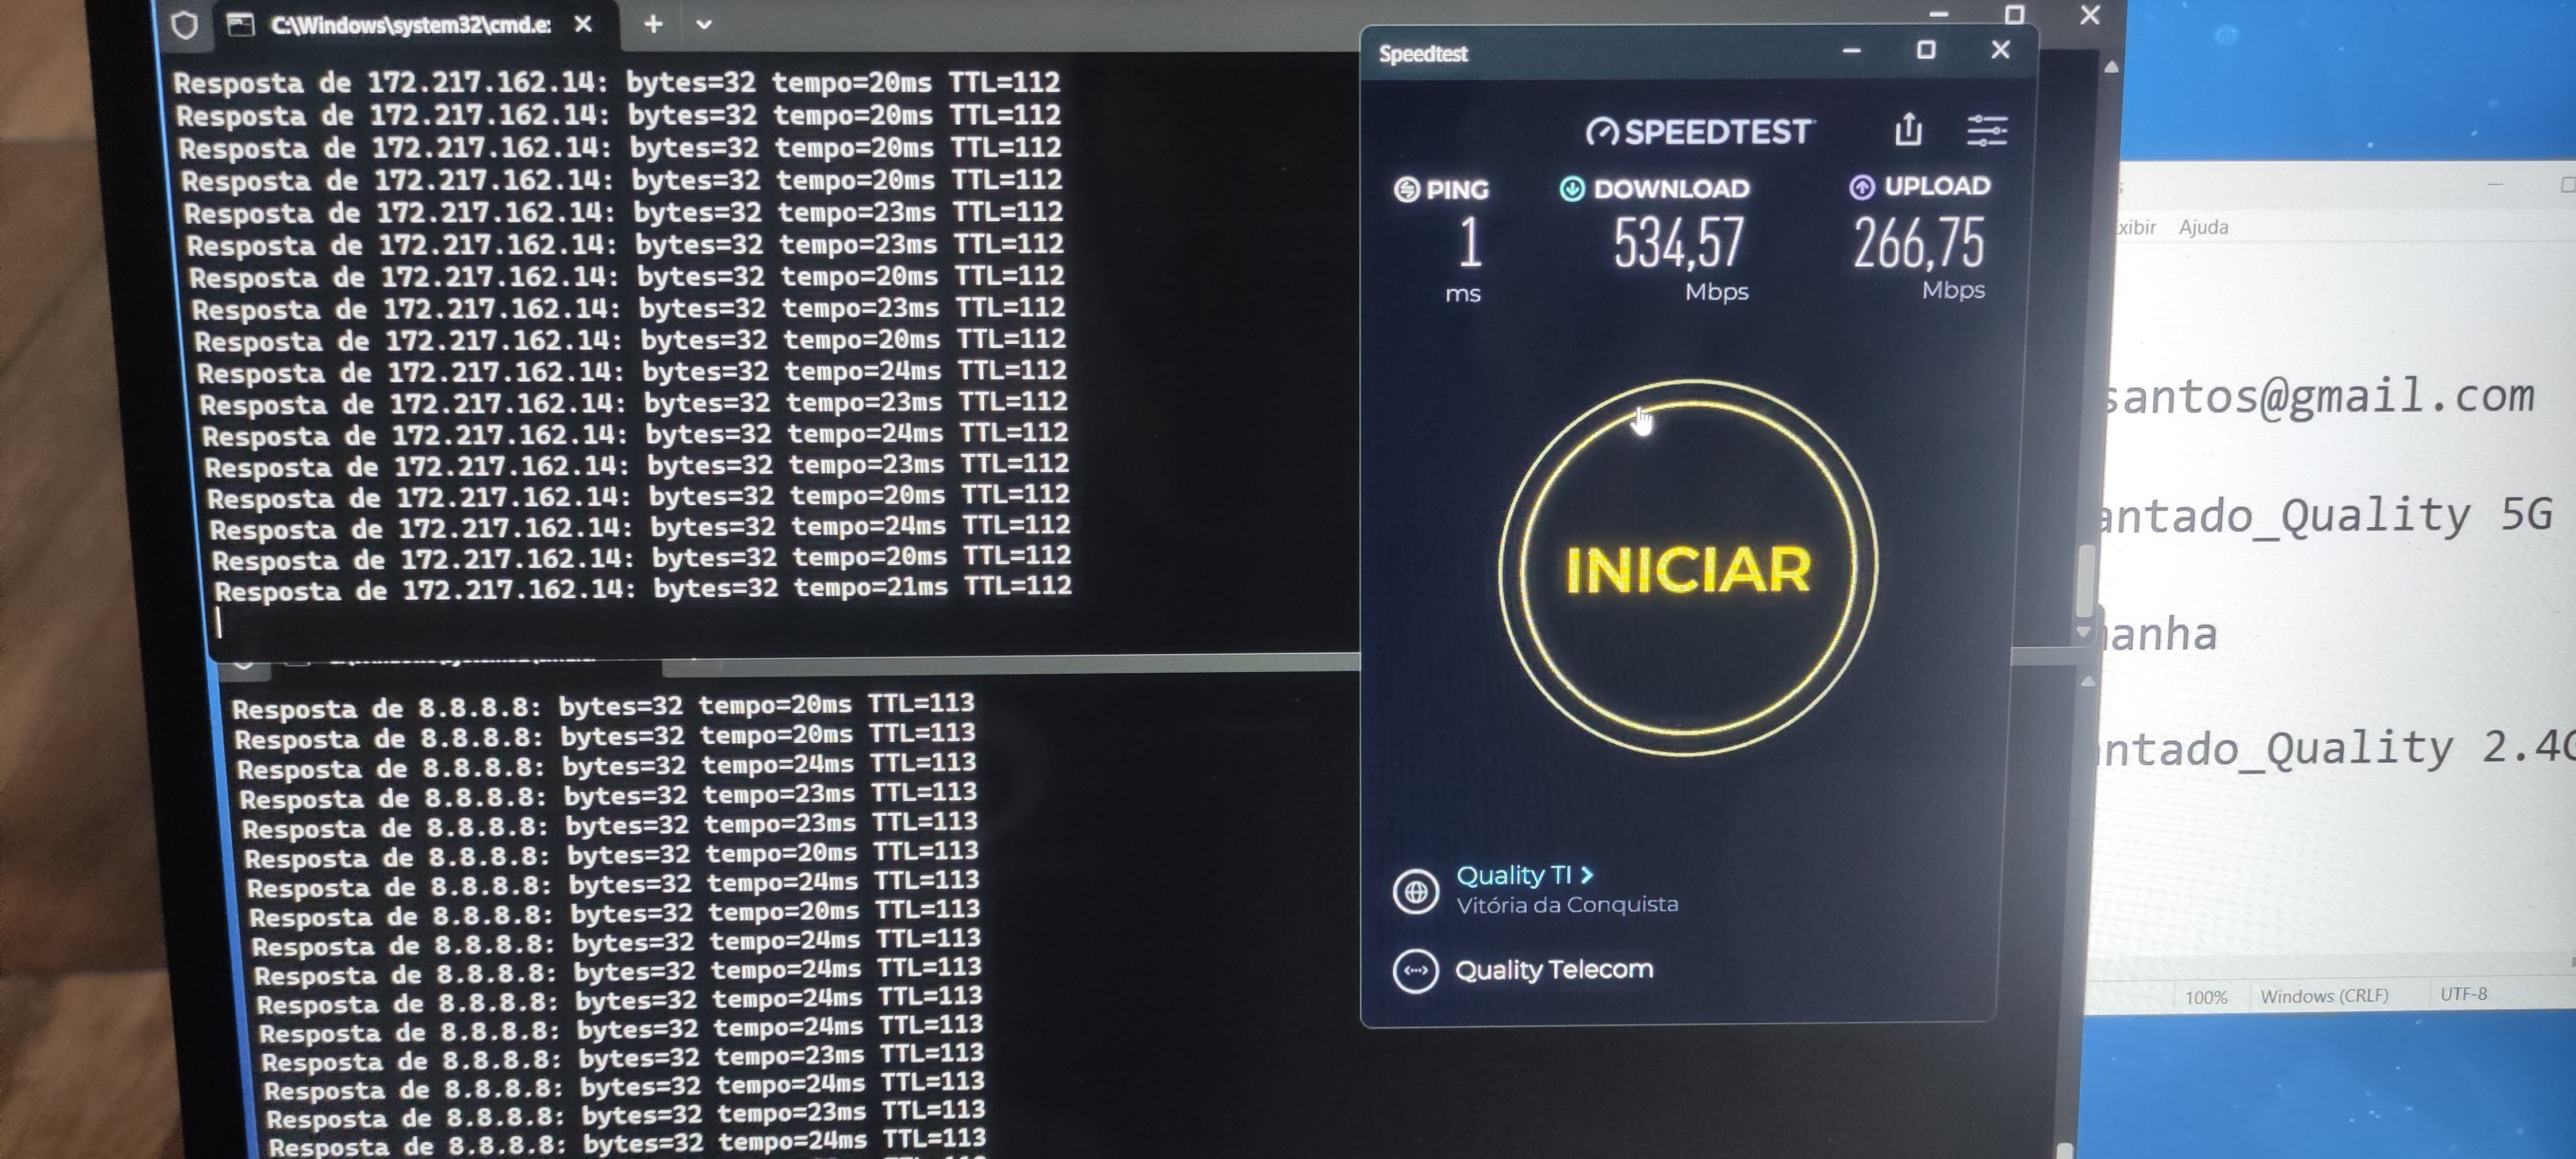Viewport: 2576px width, 1159px height.
Task: Open the Ajuda menu in Notepad
Action: pyautogui.click(x=2203, y=227)
